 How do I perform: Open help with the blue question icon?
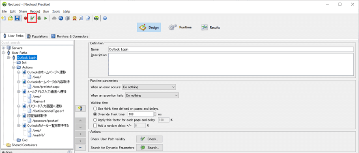(105, 19)
